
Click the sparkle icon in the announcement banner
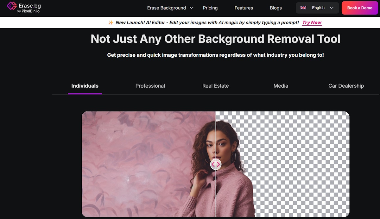(x=111, y=22)
